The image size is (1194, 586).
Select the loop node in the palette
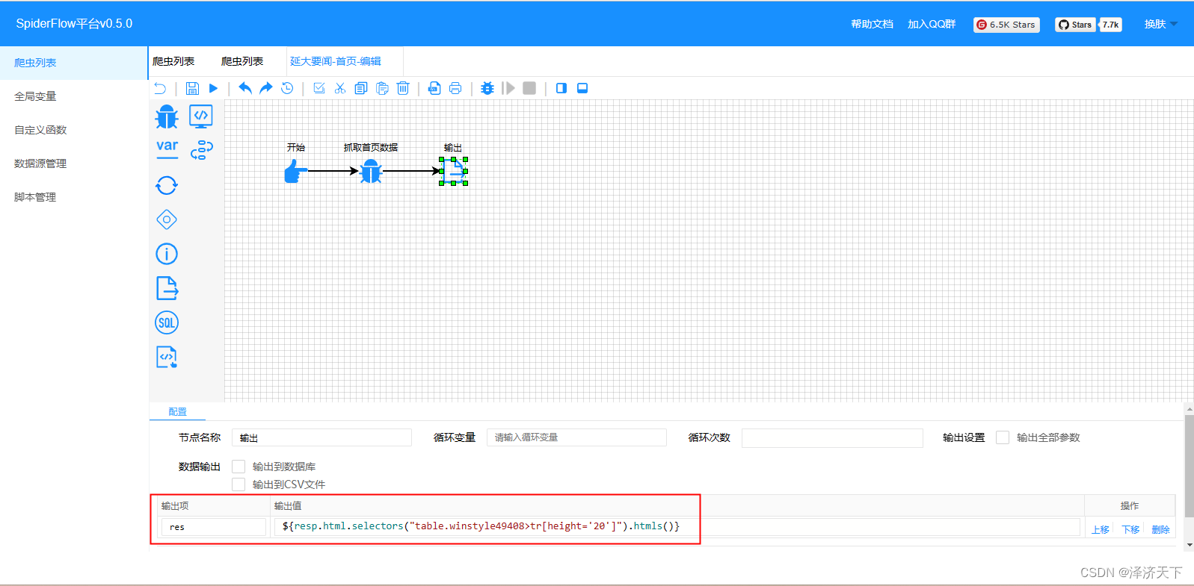[167, 185]
